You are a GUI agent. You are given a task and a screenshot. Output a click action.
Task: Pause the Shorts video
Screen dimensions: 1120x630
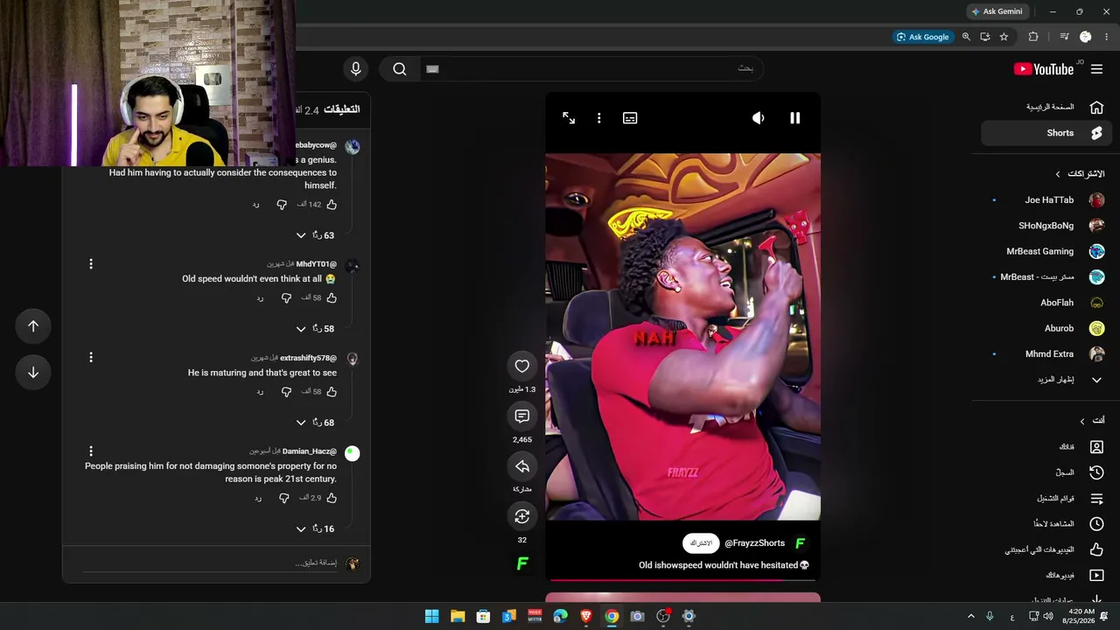[794, 118]
